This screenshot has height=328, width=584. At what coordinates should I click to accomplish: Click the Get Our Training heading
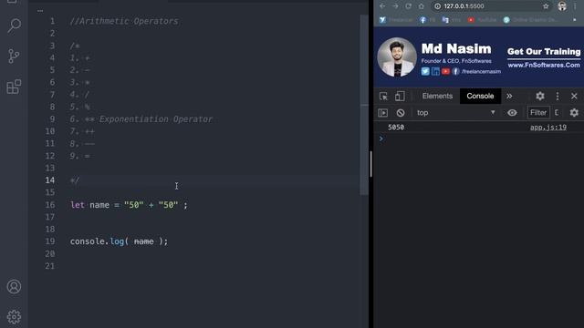click(544, 52)
